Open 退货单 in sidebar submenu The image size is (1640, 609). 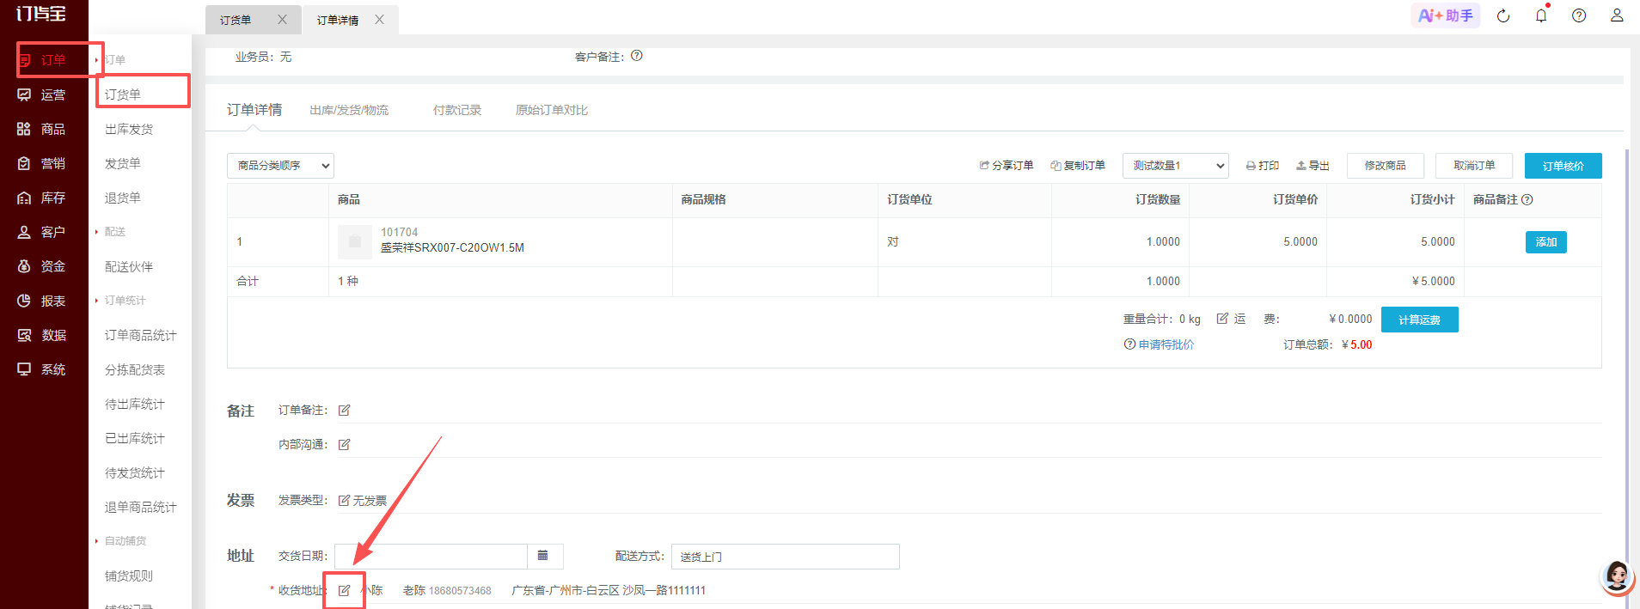pos(123,198)
